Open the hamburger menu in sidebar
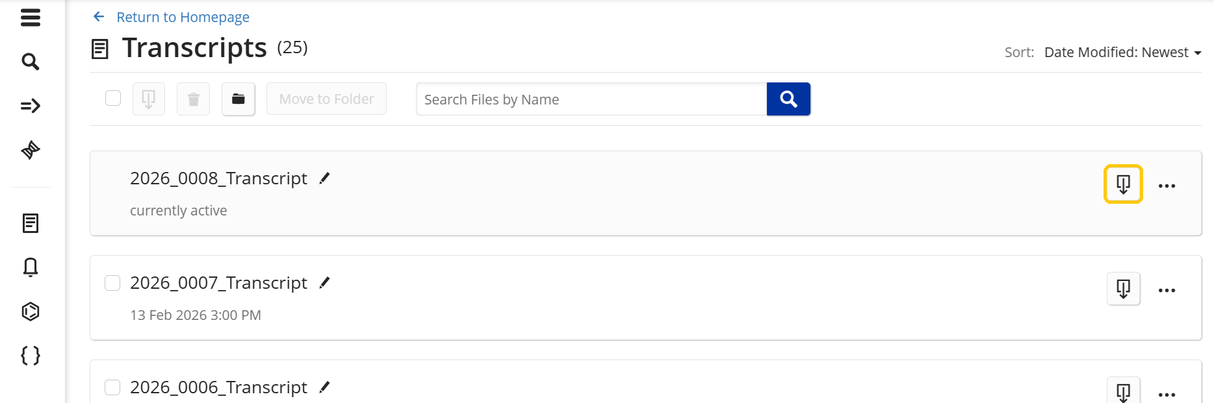 click(31, 18)
